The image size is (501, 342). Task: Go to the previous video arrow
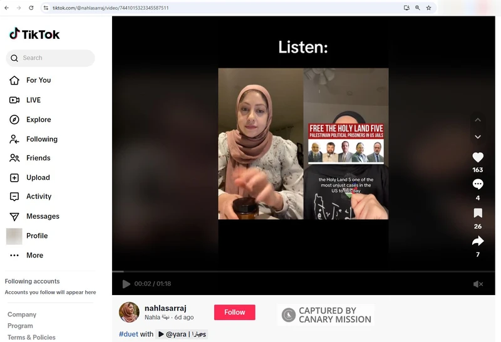point(478,120)
